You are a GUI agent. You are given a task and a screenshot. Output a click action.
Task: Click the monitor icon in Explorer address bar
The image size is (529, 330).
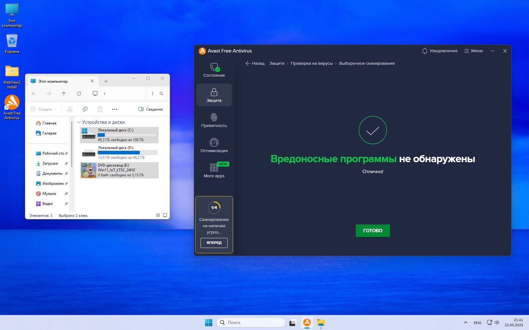[95, 94]
